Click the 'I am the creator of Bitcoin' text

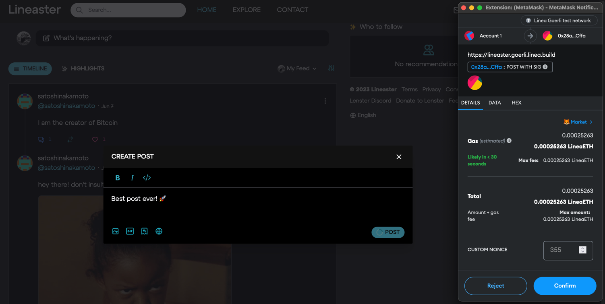78,123
